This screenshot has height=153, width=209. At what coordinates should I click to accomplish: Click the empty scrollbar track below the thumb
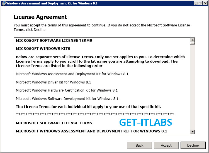coord(193,87)
